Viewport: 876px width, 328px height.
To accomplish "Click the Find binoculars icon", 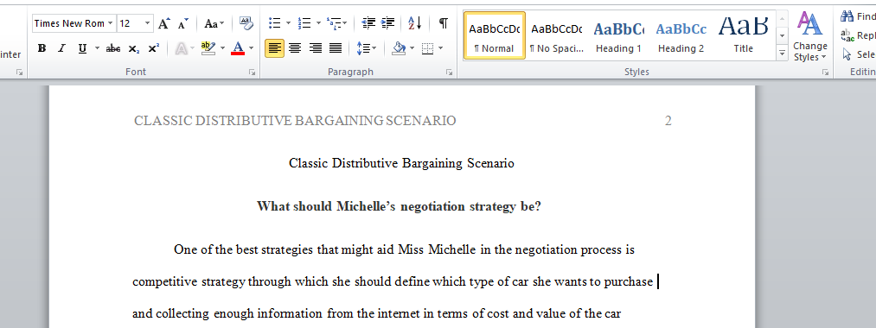I will pos(847,16).
